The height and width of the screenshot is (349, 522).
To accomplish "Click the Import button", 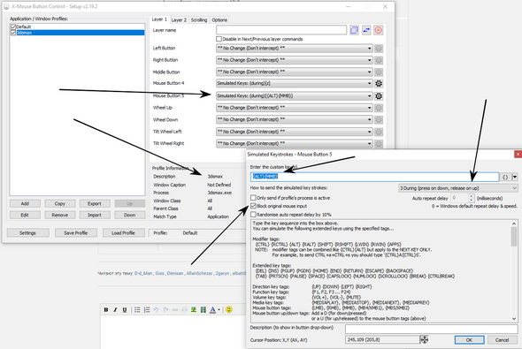I will click(x=95, y=215).
